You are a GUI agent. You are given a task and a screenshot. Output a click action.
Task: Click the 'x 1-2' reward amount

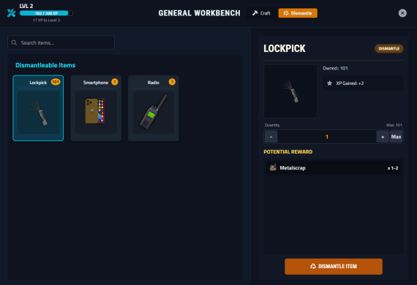[393, 168]
